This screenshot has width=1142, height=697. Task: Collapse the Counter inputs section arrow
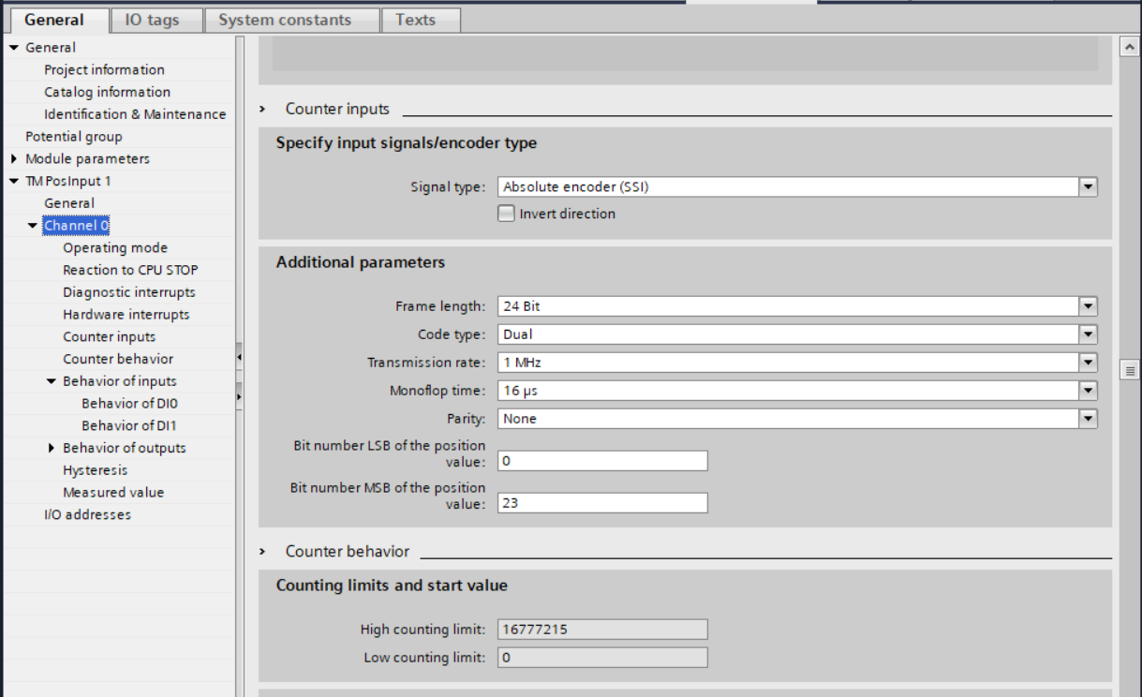[263, 110]
